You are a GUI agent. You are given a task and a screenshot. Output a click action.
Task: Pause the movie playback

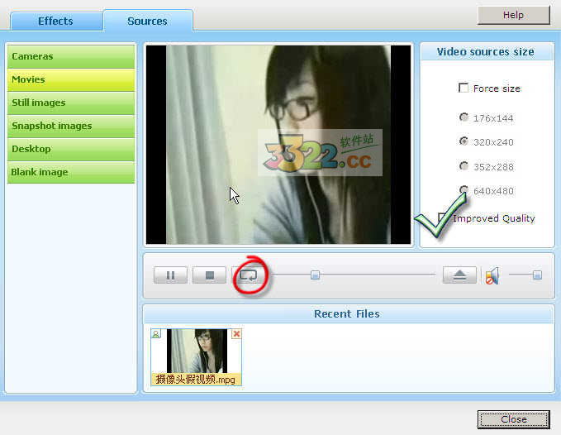[171, 275]
